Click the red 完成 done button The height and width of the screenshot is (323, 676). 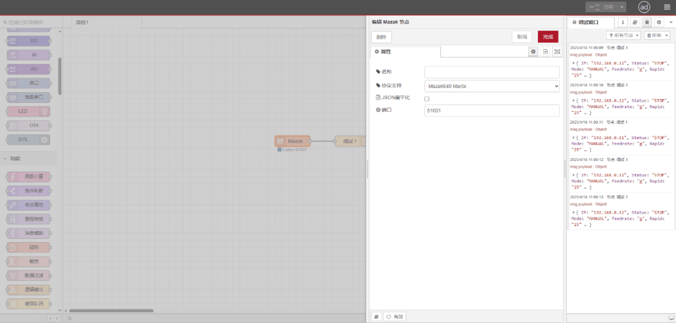548,37
